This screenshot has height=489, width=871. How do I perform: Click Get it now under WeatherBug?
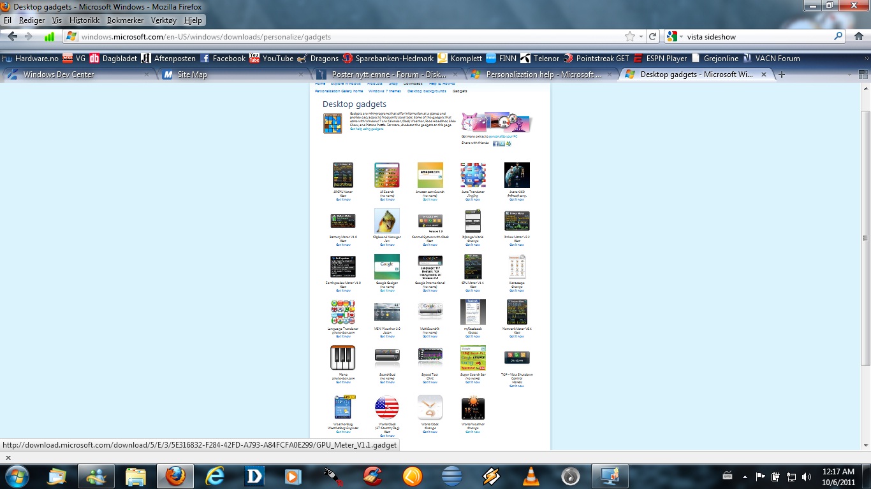(x=343, y=432)
